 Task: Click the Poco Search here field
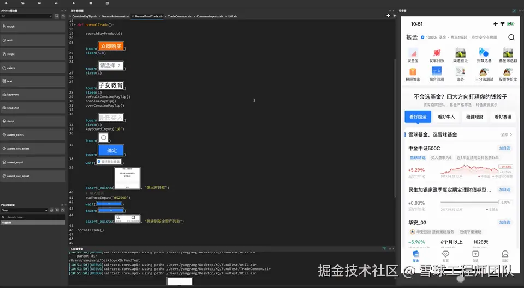pos(33,217)
